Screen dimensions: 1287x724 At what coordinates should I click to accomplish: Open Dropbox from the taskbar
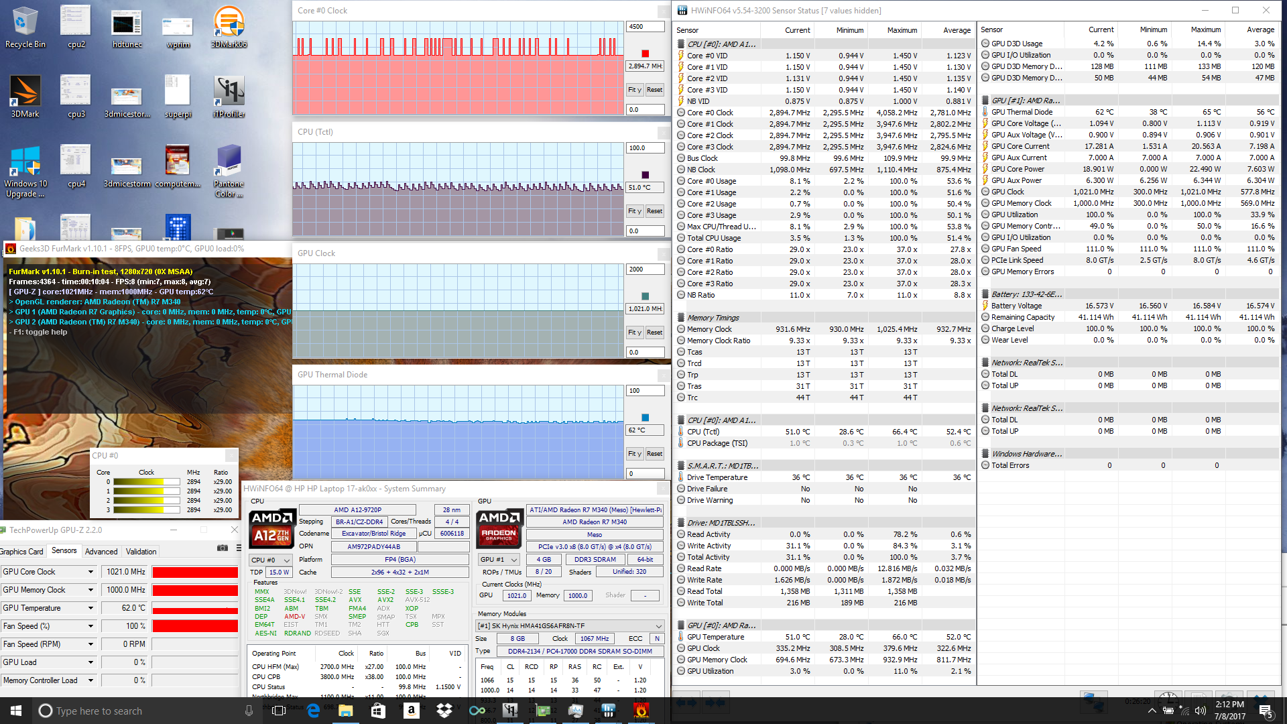(x=444, y=711)
